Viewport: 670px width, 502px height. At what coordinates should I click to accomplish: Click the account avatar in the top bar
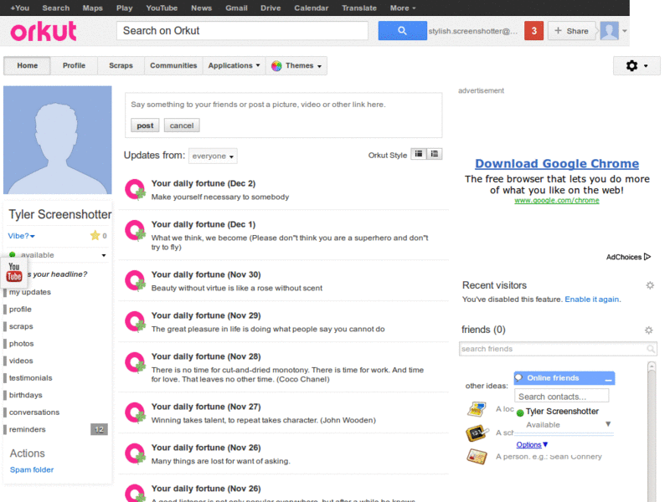pyautogui.click(x=610, y=31)
